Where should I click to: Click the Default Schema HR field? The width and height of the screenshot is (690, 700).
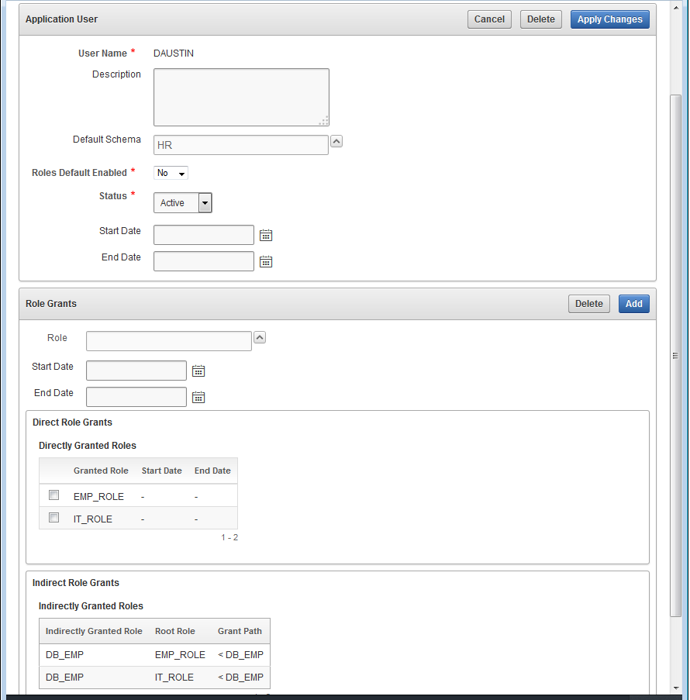click(240, 145)
